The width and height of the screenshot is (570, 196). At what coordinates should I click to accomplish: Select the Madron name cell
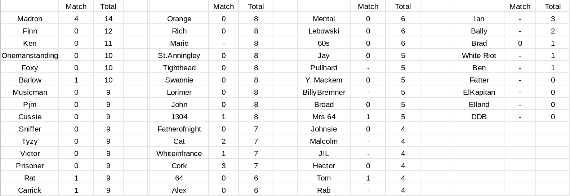click(30, 19)
